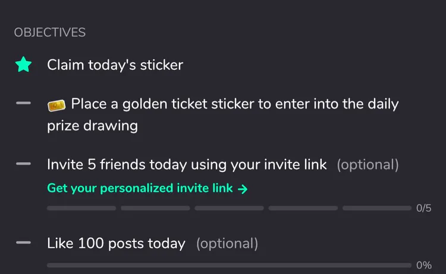The width and height of the screenshot is (446, 274).
Task: Click the OBJECTIVES section header
Action: [50, 33]
